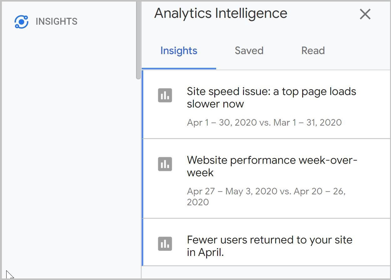Screen dimensions: 391x280
Task: Open the Read tab
Action: coord(313,51)
